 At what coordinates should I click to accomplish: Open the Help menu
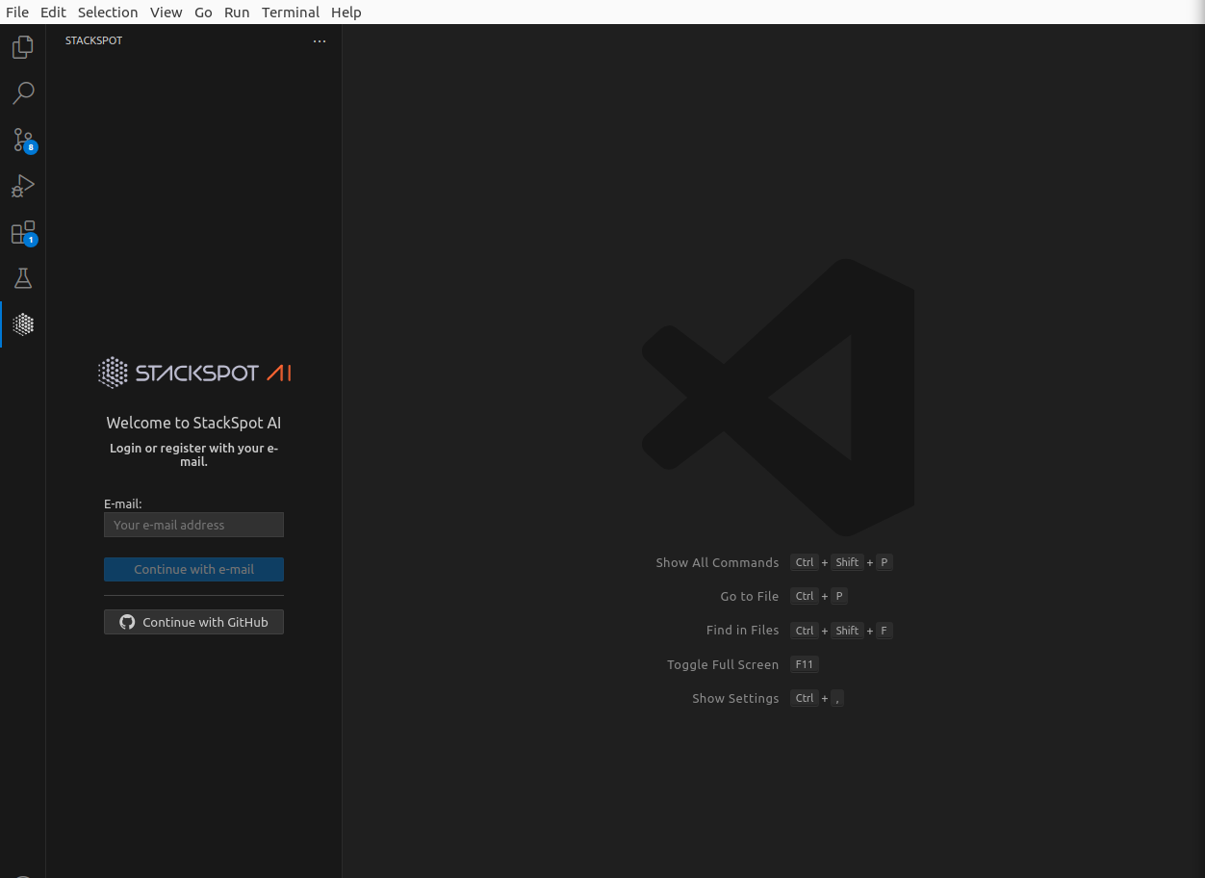coord(346,13)
